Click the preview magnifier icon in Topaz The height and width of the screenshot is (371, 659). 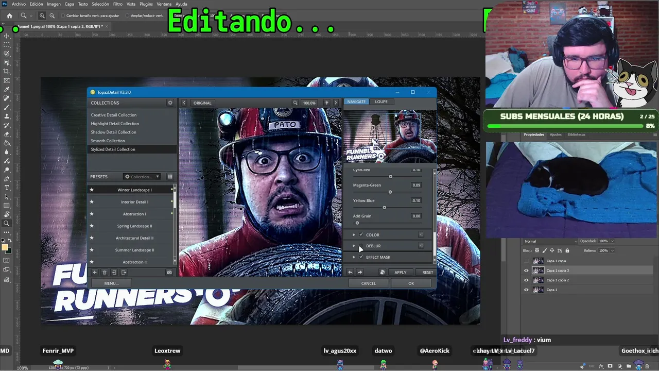click(x=295, y=103)
